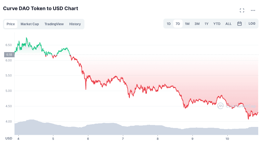This screenshot has height=142, width=264.
Task: Choose the YTD time range
Action: [217, 24]
